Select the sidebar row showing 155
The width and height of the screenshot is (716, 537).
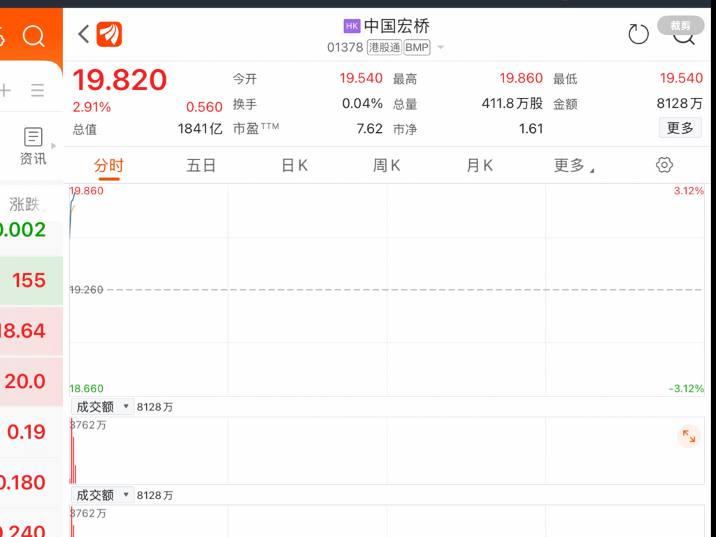(31, 280)
